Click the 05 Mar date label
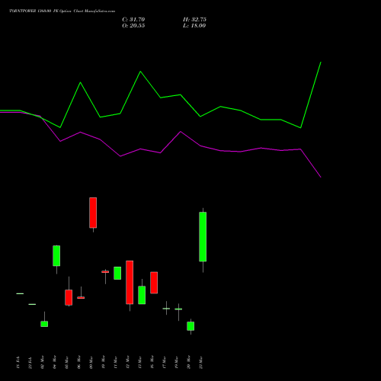Viewport: 381px width, 381px height. pos(67,362)
